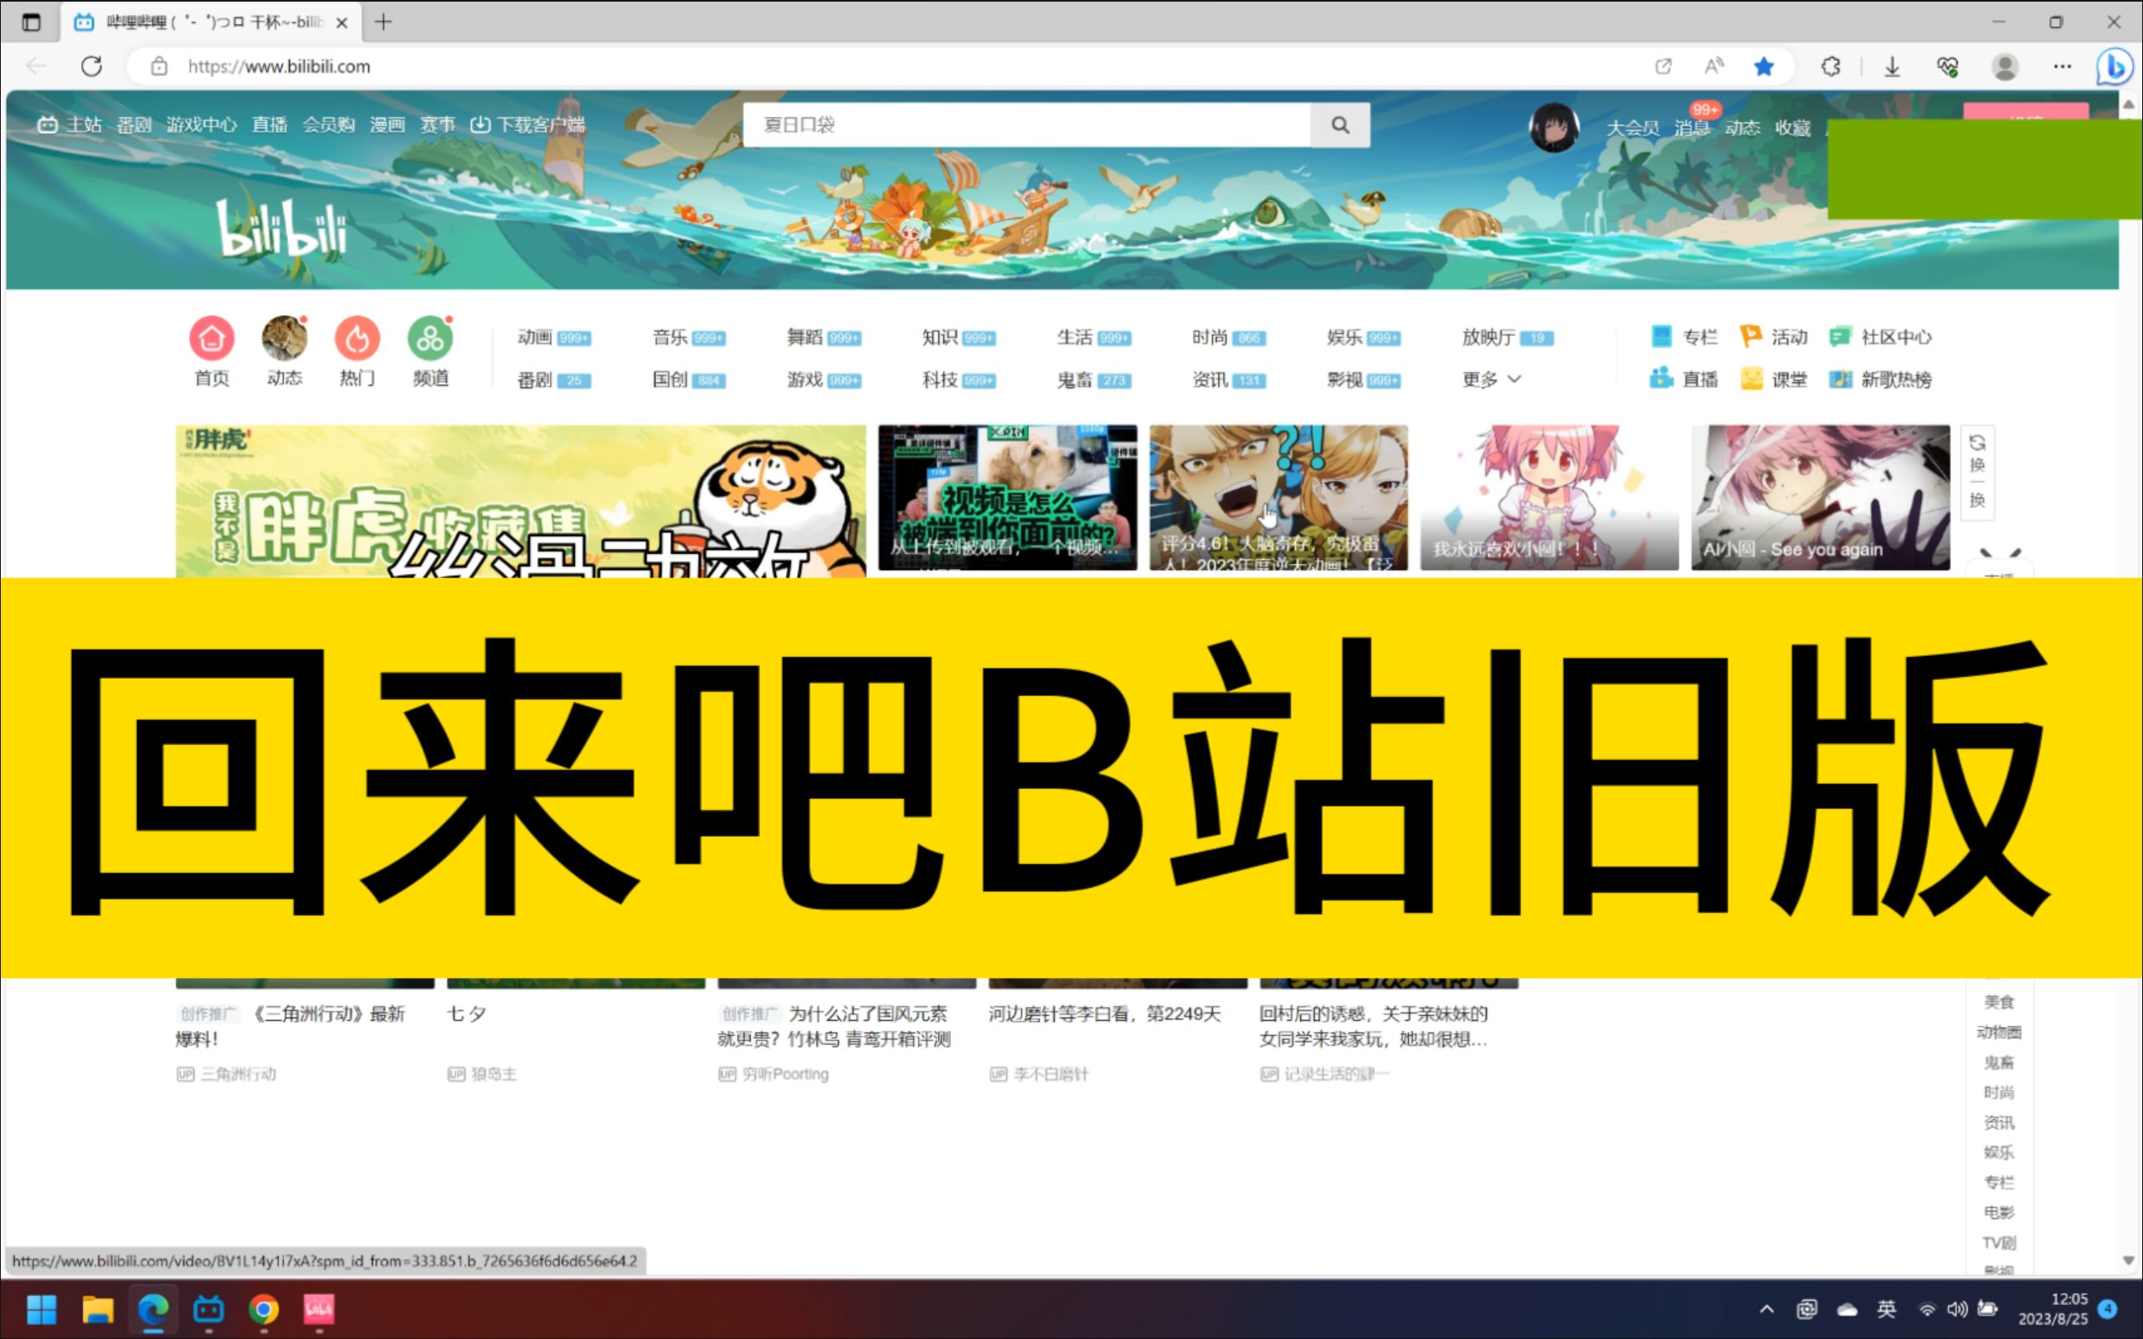
Task: Open 直播 in the top header
Action: pos(270,125)
